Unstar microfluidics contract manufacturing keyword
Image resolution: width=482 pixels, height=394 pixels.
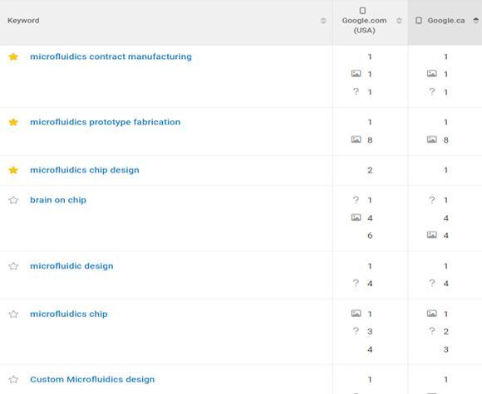coord(13,56)
